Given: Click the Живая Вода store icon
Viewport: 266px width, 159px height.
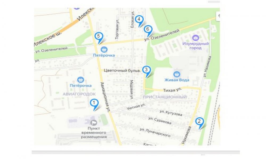Looking at the screenshot, I should pos(177,74).
